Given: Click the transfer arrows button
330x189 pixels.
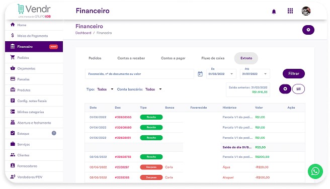Looking at the screenshot, I should coord(298,89).
